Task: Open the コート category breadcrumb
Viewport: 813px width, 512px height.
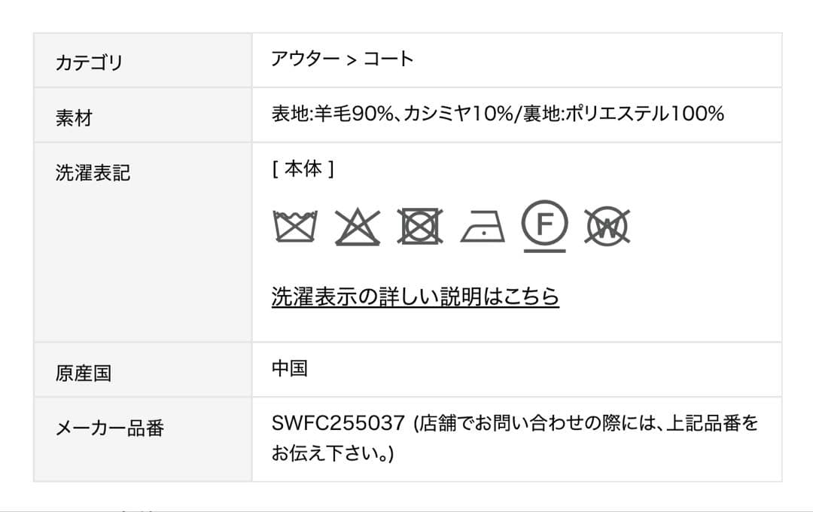Action: [x=389, y=59]
